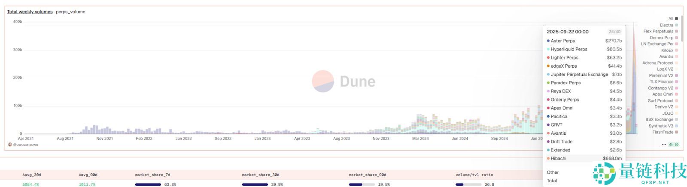This screenshot has height=187, width=687.
Task: Click the Lighter Perps dot in tooltip
Action: pos(548,58)
